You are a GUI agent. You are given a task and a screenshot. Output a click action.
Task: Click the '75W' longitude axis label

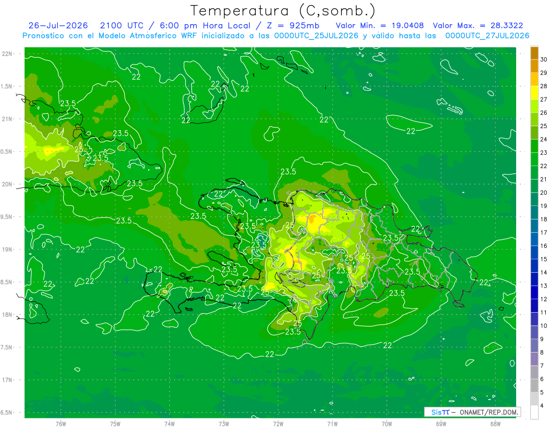coord(115,424)
